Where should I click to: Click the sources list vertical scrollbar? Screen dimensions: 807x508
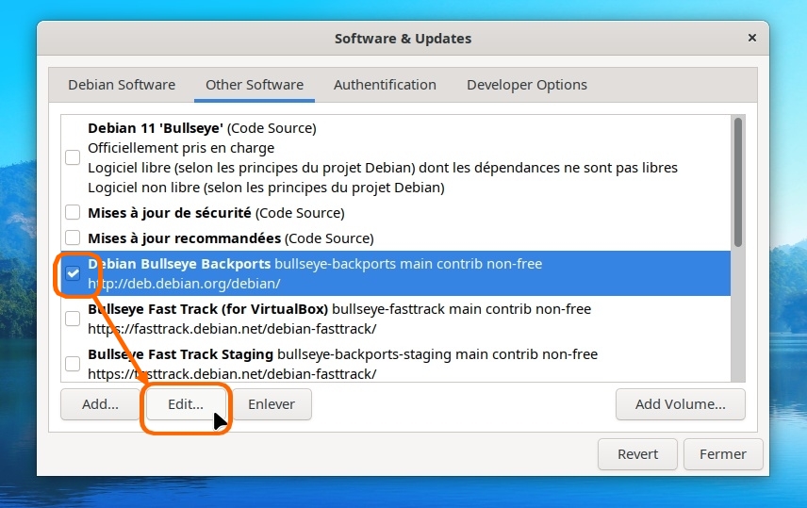(x=738, y=181)
